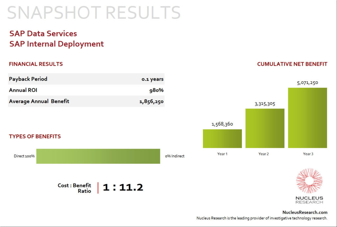Image resolution: width=337 pixels, height=227 pixels.
Task: Click the Direct 100% label
Action: pyautogui.click(x=24, y=156)
